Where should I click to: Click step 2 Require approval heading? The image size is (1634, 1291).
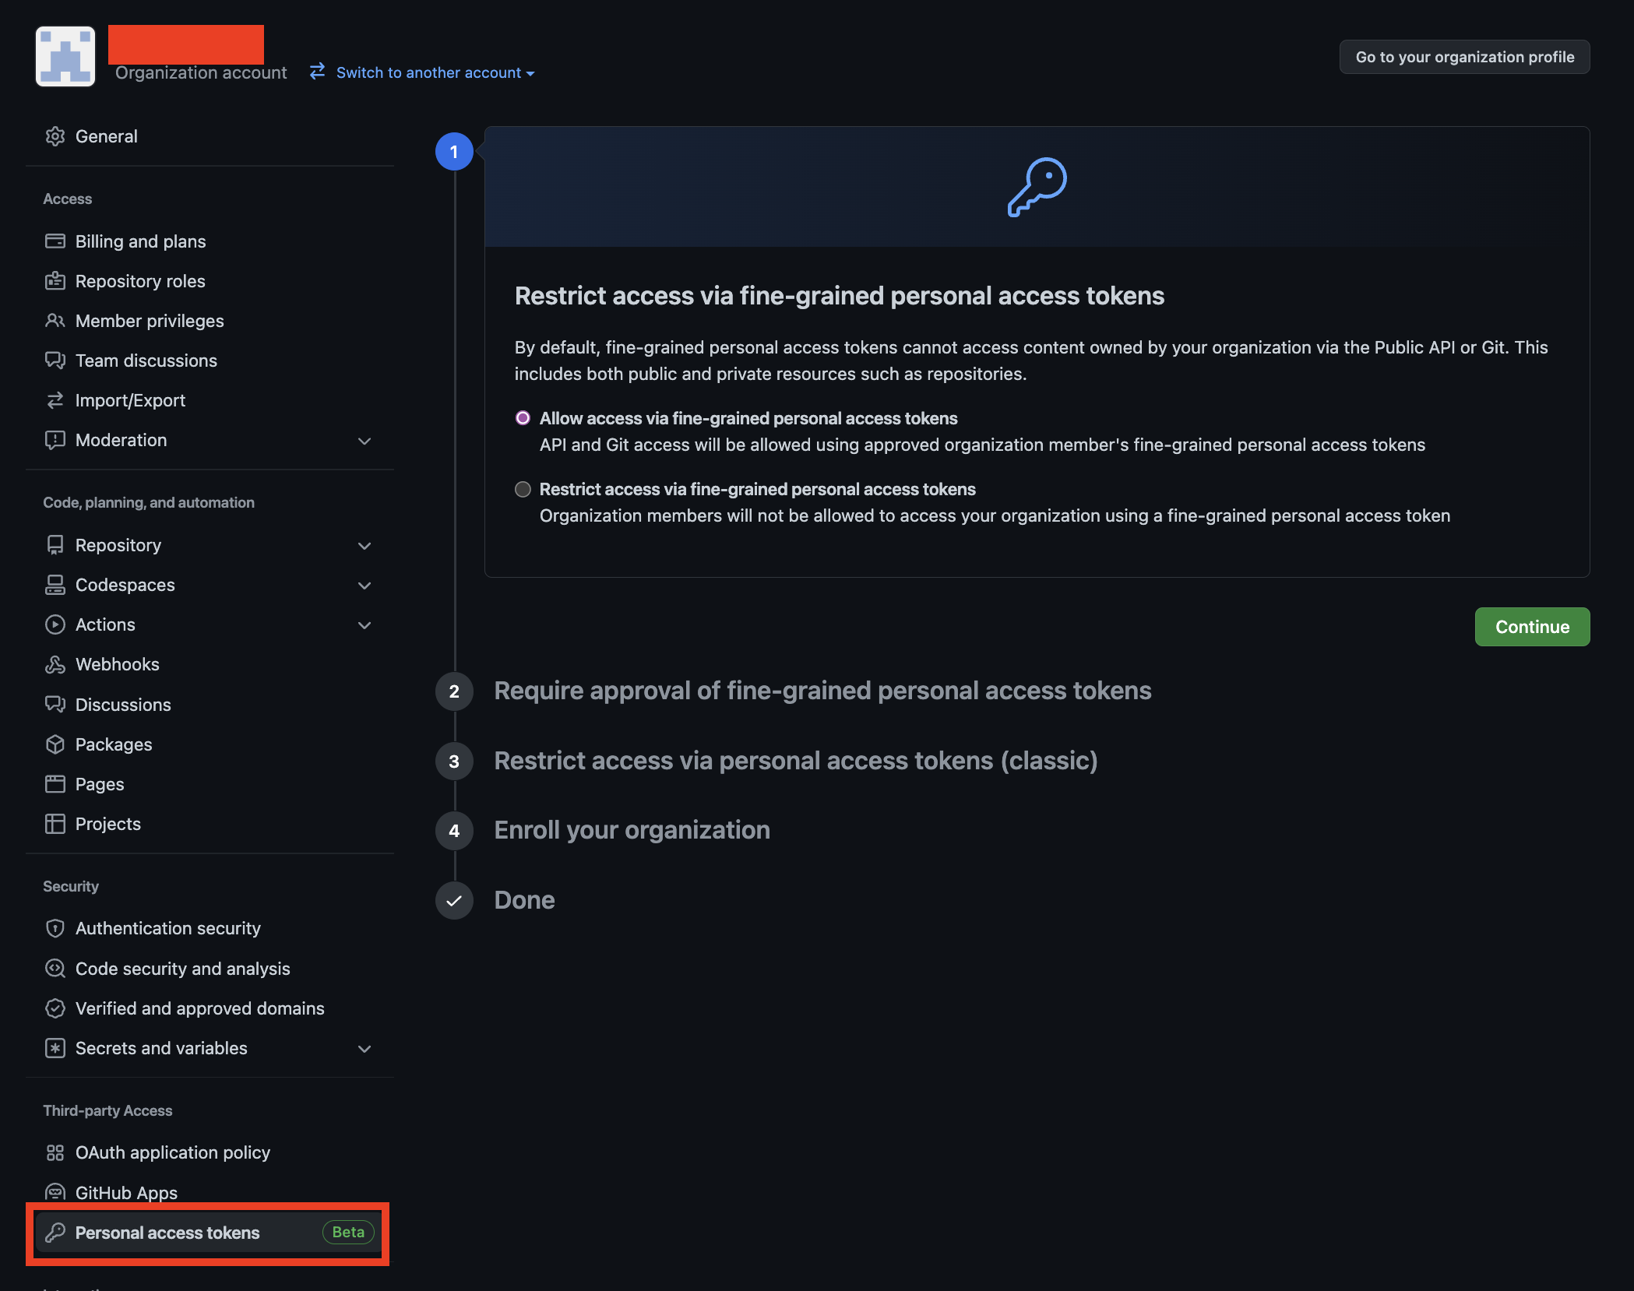pyautogui.click(x=822, y=691)
